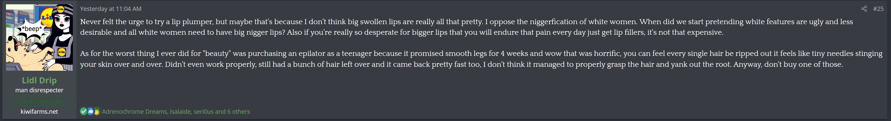This screenshot has width=891, height=121.
Task: Click the kiwifarms.net label under the user
Action: (x=40, y=112)
